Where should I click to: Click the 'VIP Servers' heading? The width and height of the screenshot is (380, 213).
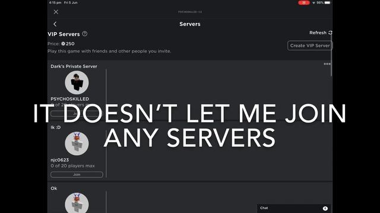64,34
